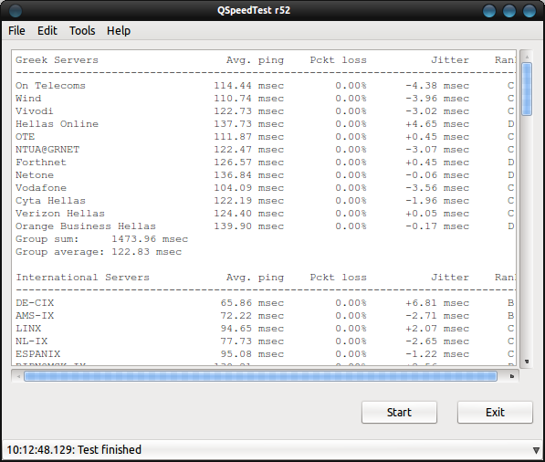Select the "Netone" server name
Image resolution: width=545 pixels, height=462 pixels.
[35, 175]
